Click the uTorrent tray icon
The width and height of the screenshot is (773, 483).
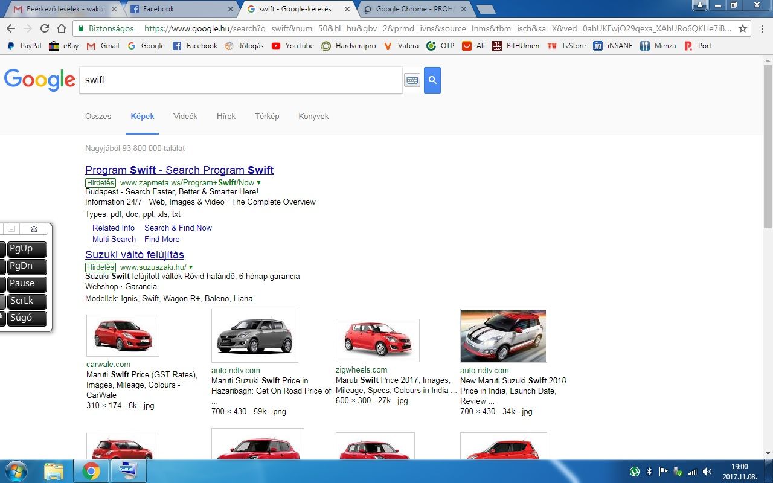(x=635, y=472)
